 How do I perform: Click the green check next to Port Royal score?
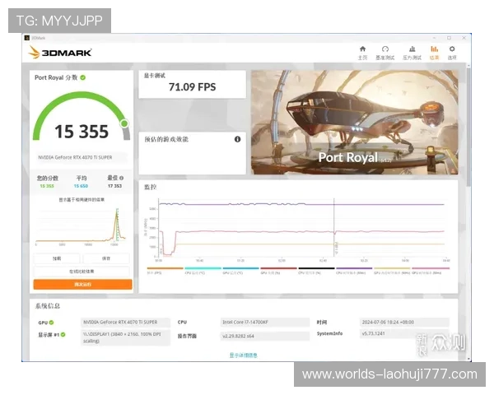tap(83, 77)
